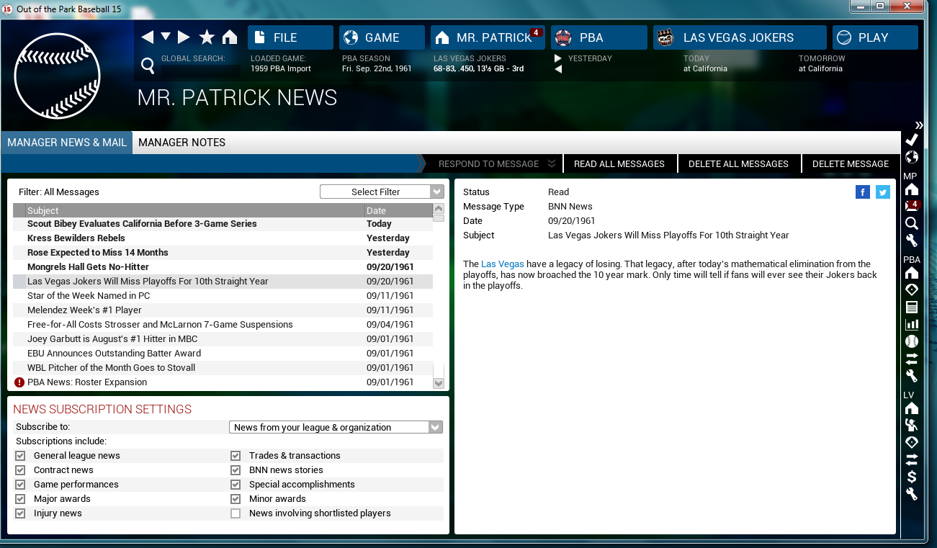Open the Select Filter dropdown

[x=381, y=192]
